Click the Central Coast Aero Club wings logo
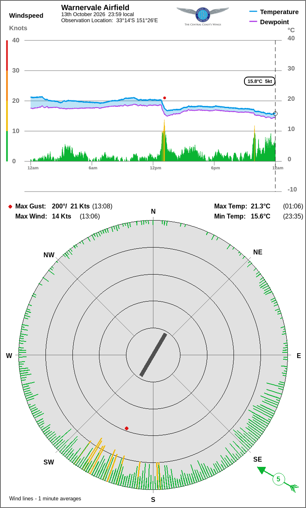Viewport: 306px width, 508px height. (x=203, y=15)
